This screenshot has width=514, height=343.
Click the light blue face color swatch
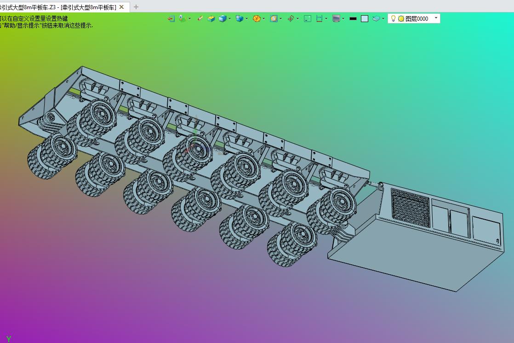tap(365, 19)
